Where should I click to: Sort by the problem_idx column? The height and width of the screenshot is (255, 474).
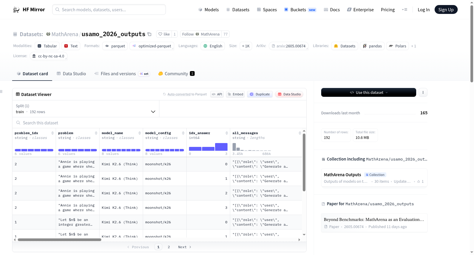[x=52, y=133]
